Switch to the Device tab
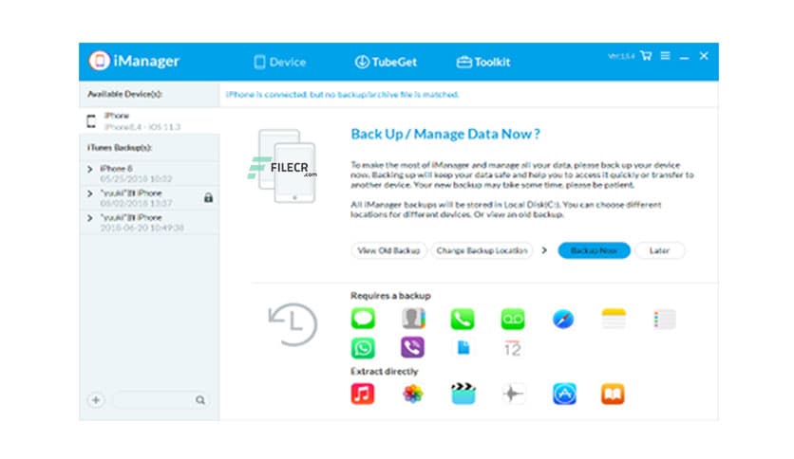The image size is (794, 459). point(280,62)
